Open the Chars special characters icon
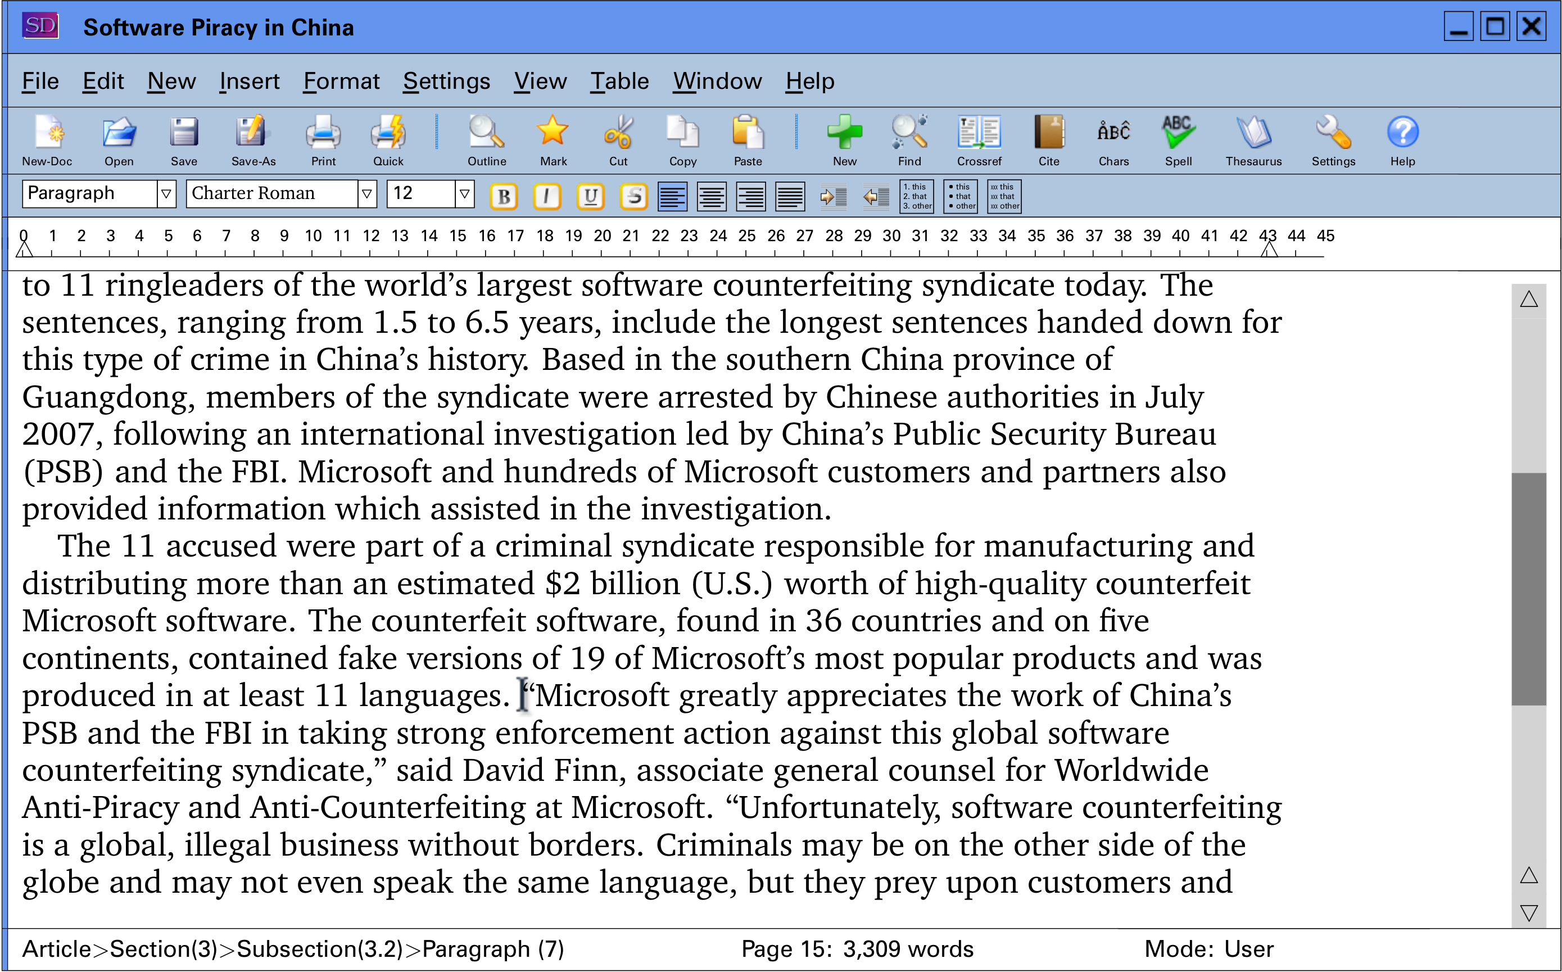This screenshot has width=1562, height=972. point(1113,132)
